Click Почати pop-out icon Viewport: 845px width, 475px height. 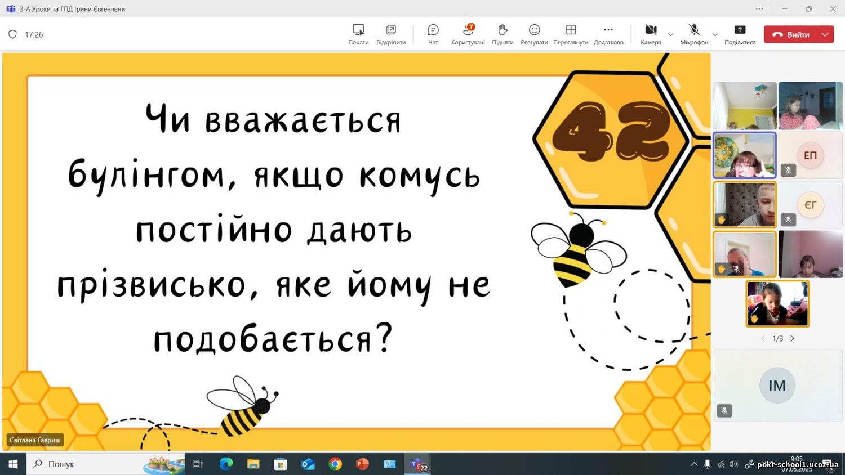click(358, 34)
